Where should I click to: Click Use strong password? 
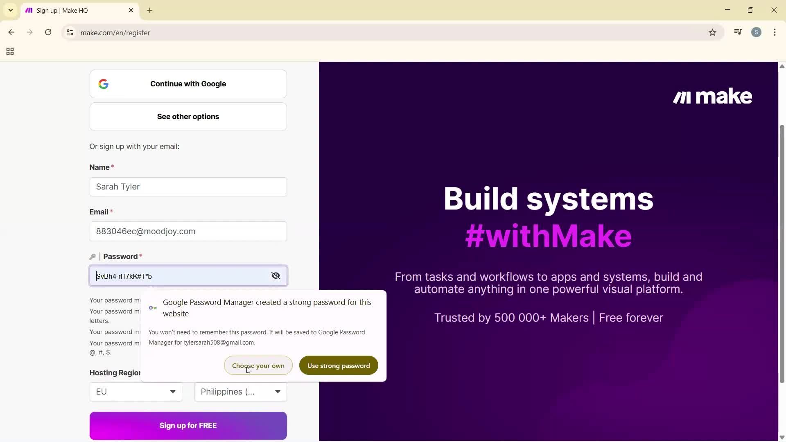(339, 365)
